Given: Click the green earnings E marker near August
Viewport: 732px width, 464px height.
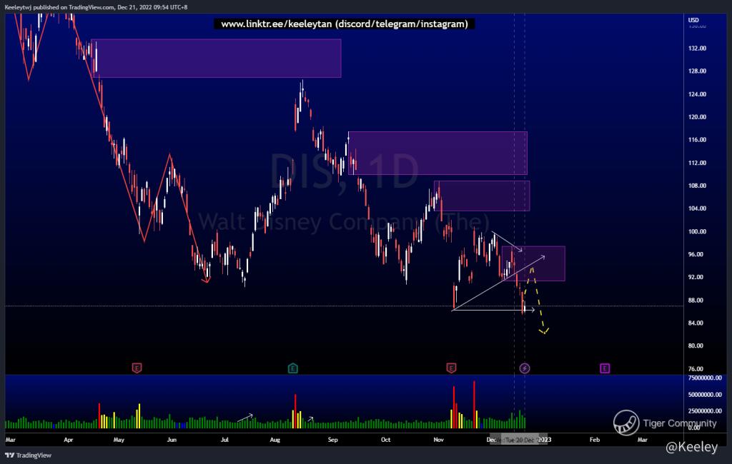Looking at the screenshot, I should [292, 368].
